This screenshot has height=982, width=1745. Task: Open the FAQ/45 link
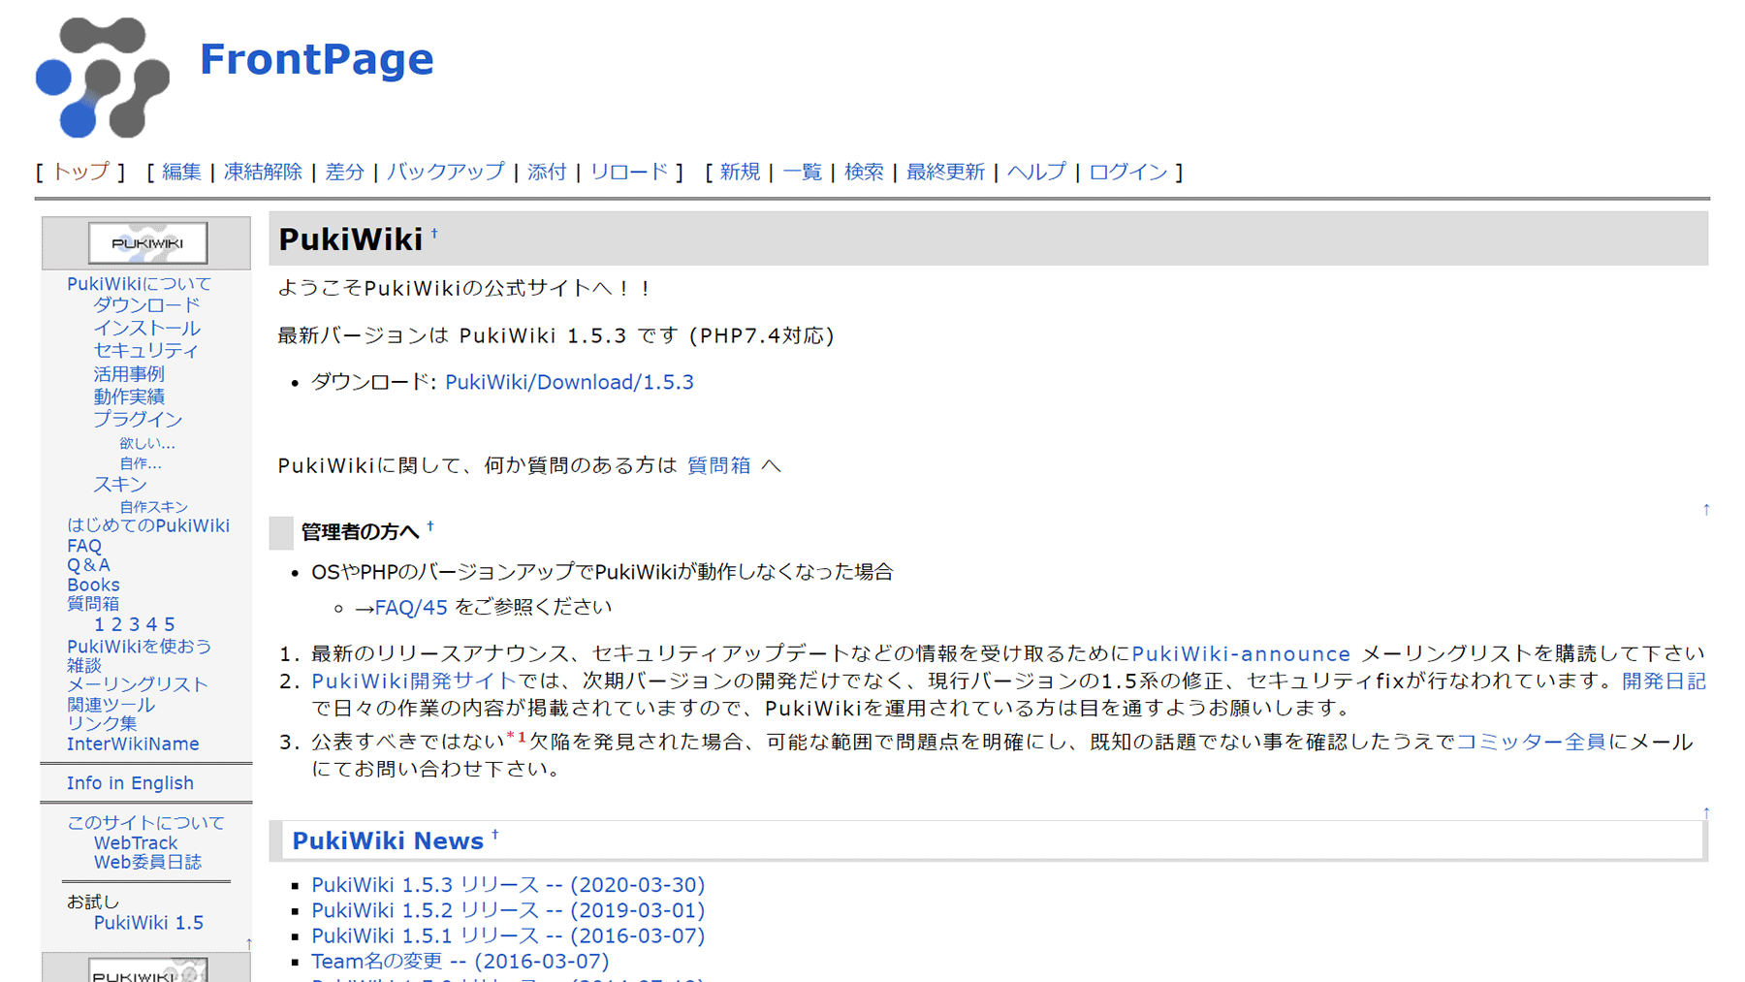411,608
